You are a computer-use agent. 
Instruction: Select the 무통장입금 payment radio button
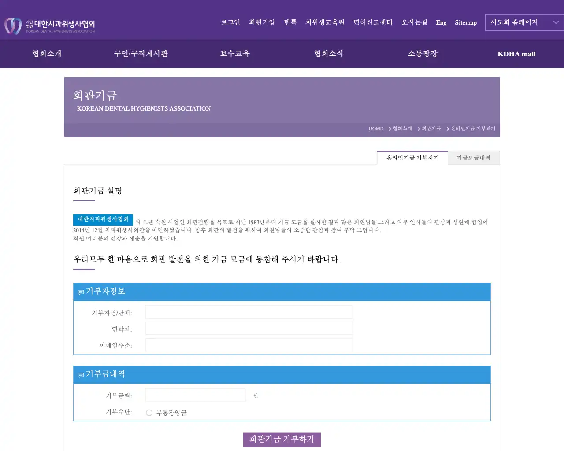click(x=149, y=413)
